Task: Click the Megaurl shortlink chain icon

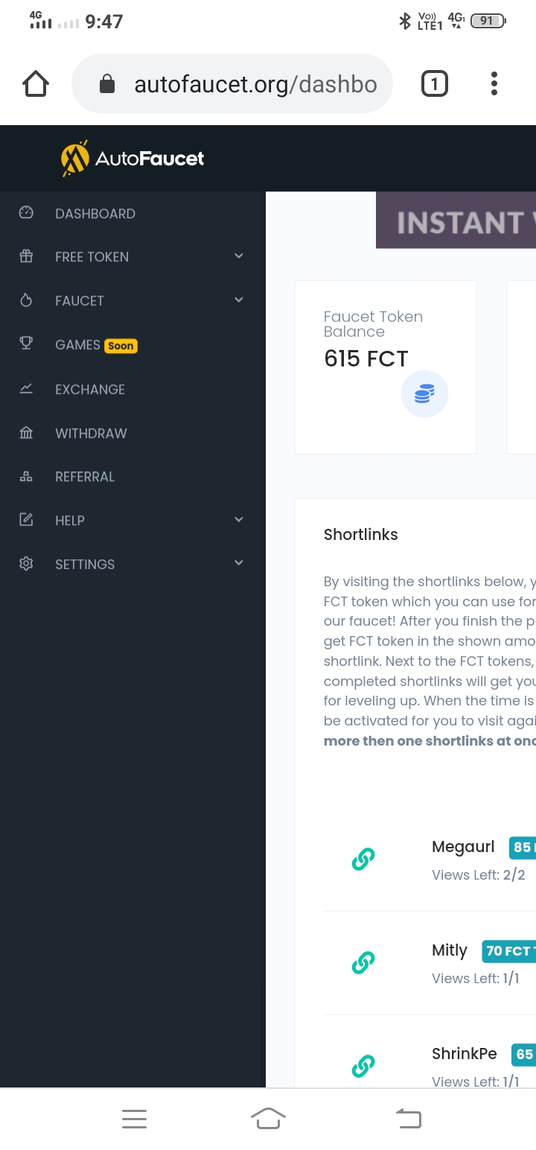Action: pyautogui.click(x=363, y=859)
